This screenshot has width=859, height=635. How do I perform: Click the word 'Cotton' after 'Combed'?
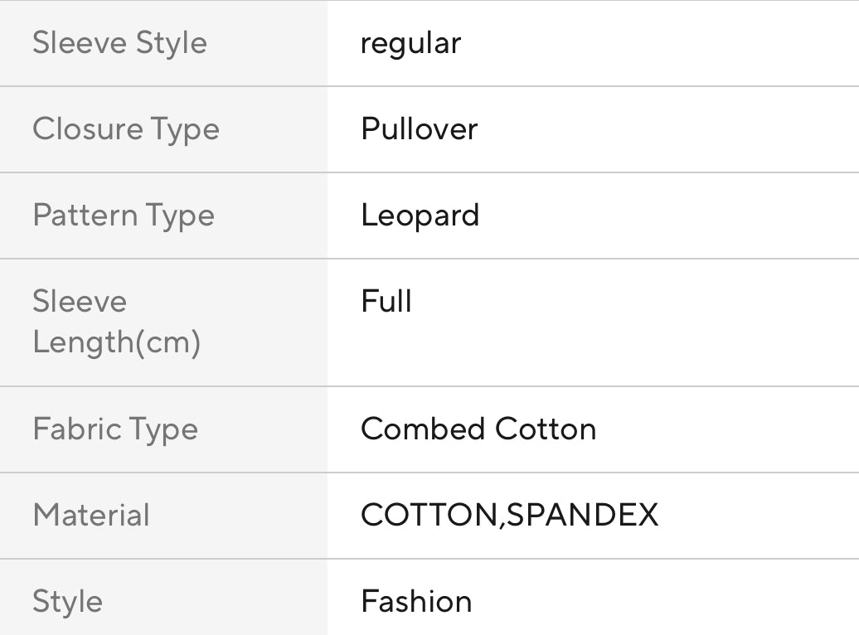pos(546,429)
